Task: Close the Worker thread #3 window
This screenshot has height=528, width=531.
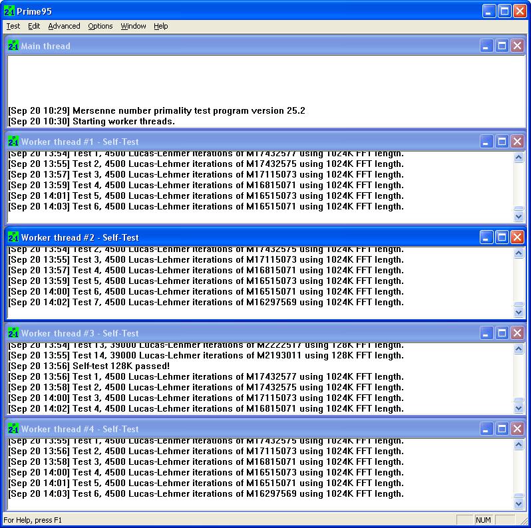Action: [x=518, y=333]
